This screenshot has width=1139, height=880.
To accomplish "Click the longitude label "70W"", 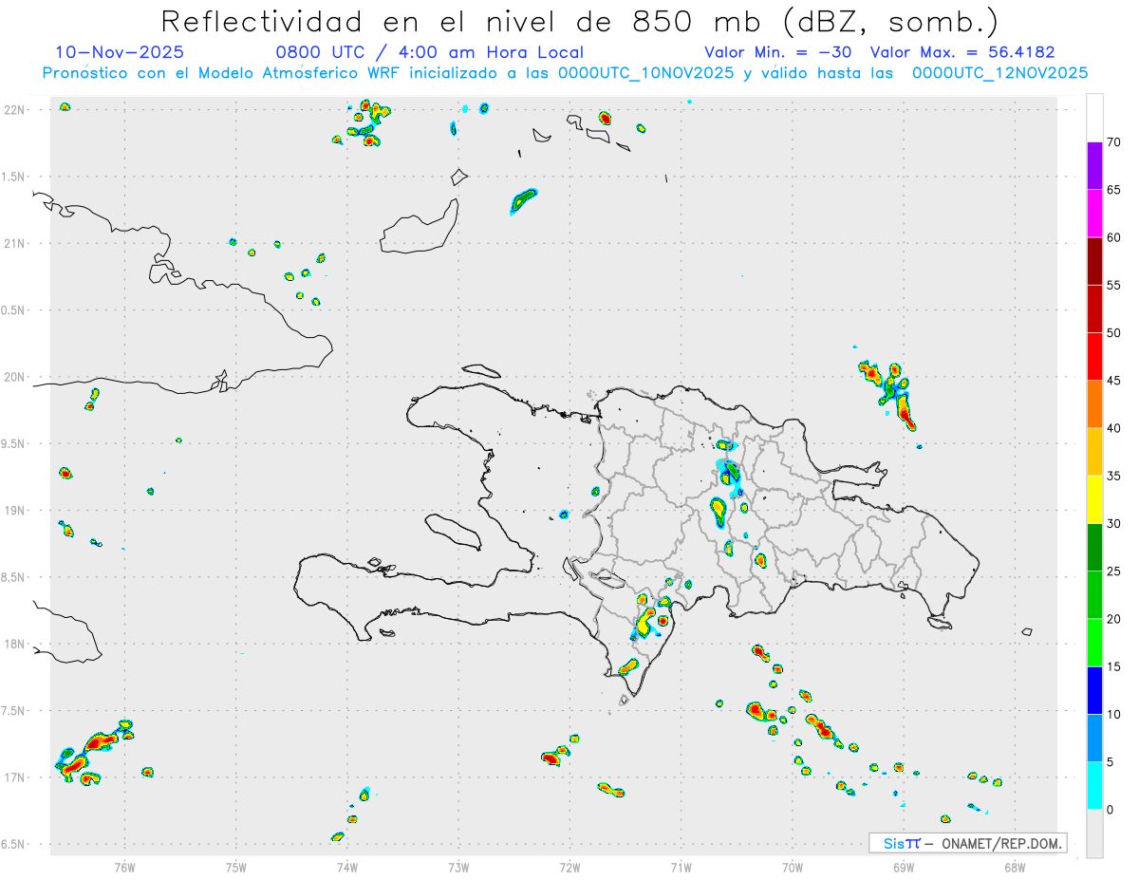I will pos(792,867).
